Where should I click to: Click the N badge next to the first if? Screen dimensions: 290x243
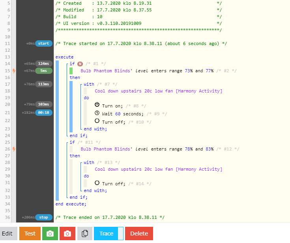(x=80, y=64)
